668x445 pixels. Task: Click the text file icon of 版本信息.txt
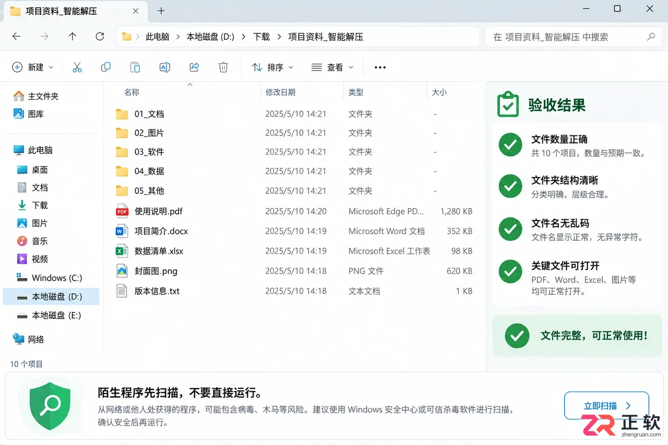(x=122, y=291)
